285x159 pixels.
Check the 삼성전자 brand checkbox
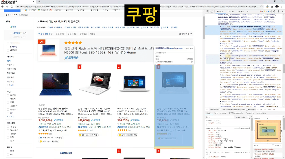click(x=8, y=106)
